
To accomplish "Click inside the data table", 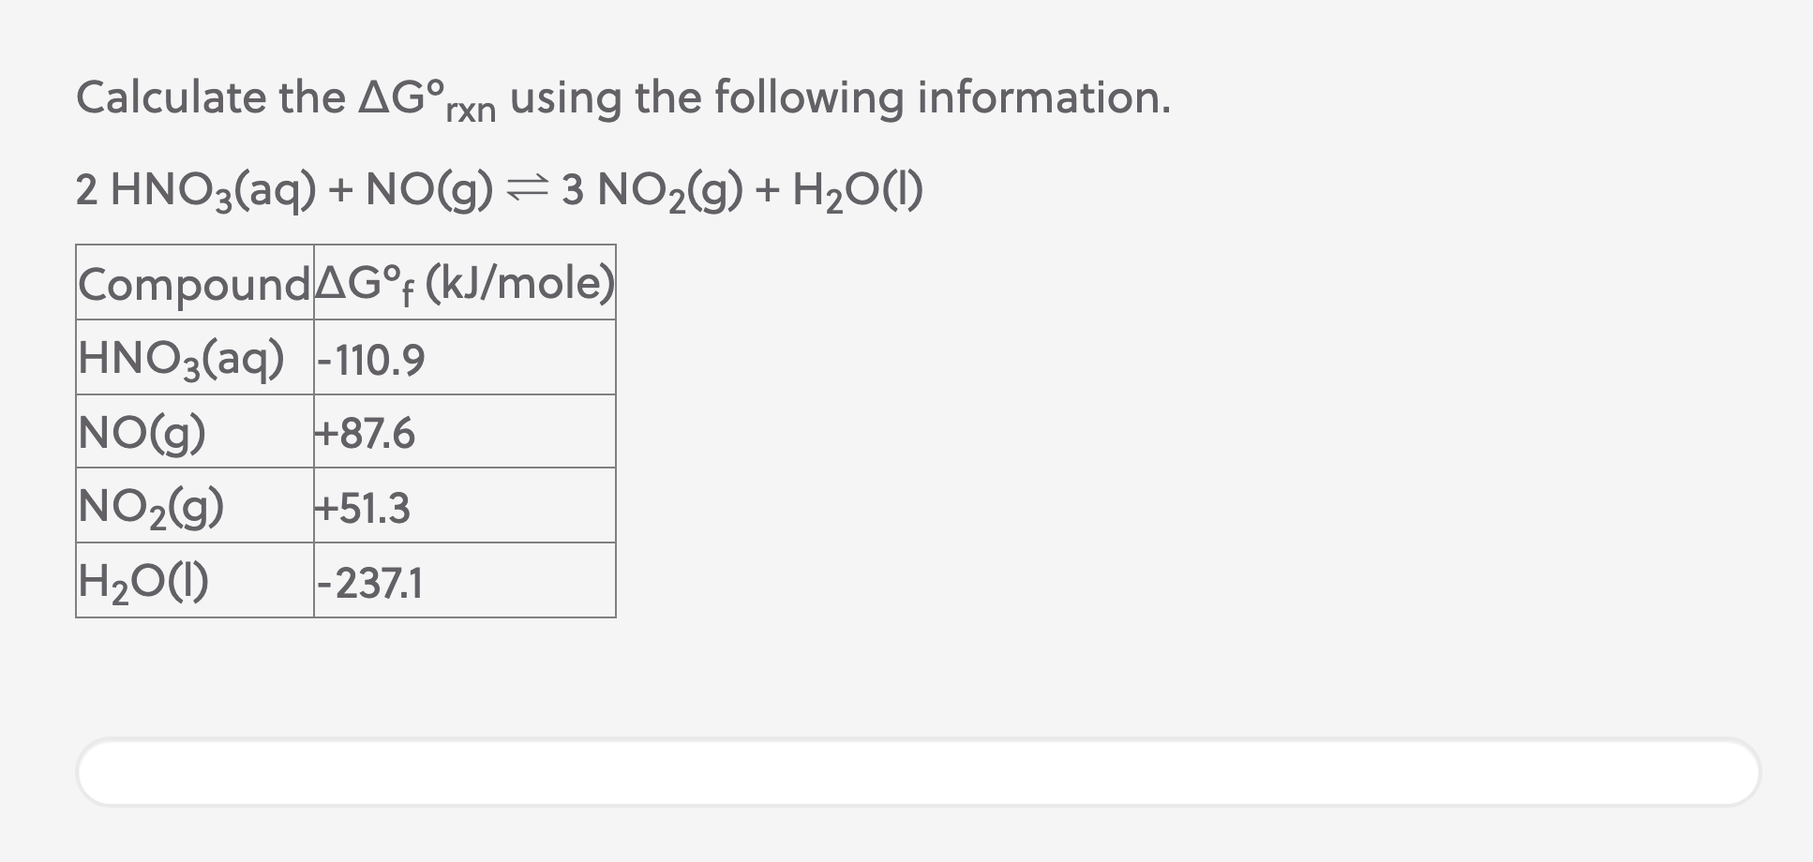I will coord(345,431).
